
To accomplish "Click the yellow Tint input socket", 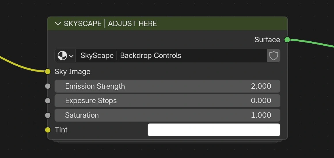I will pos(48,130).
